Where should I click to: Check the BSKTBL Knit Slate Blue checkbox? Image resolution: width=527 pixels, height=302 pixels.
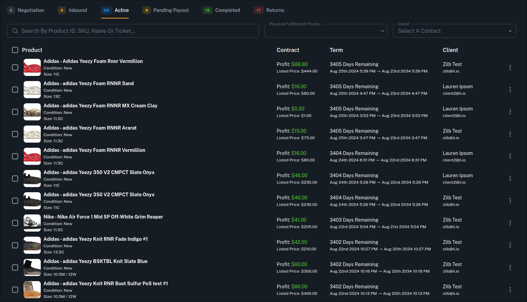click(x=15, y=267)
